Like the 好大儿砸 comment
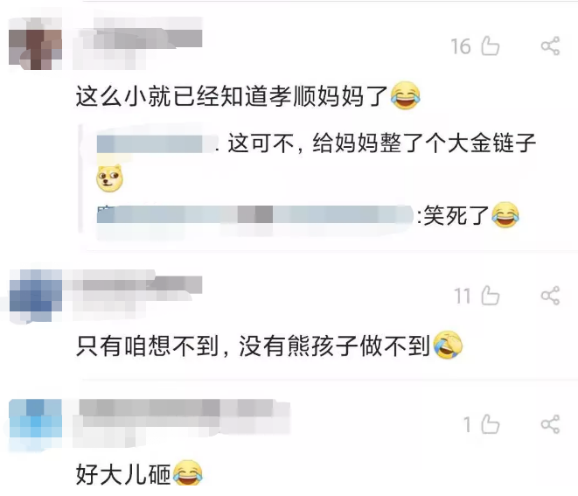 (491, 424)
